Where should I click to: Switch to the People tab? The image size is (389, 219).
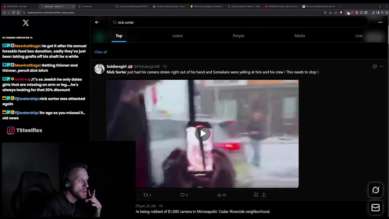pyautogui.click(x=238, y=36)
